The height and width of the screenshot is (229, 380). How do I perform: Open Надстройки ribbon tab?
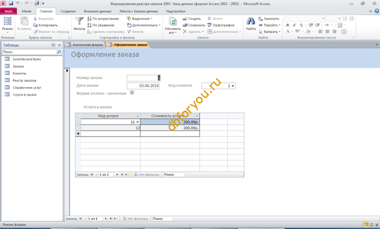point(175,11)
